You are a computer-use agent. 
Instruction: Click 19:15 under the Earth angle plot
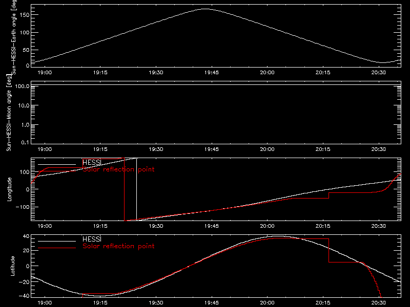coord(100,73)
